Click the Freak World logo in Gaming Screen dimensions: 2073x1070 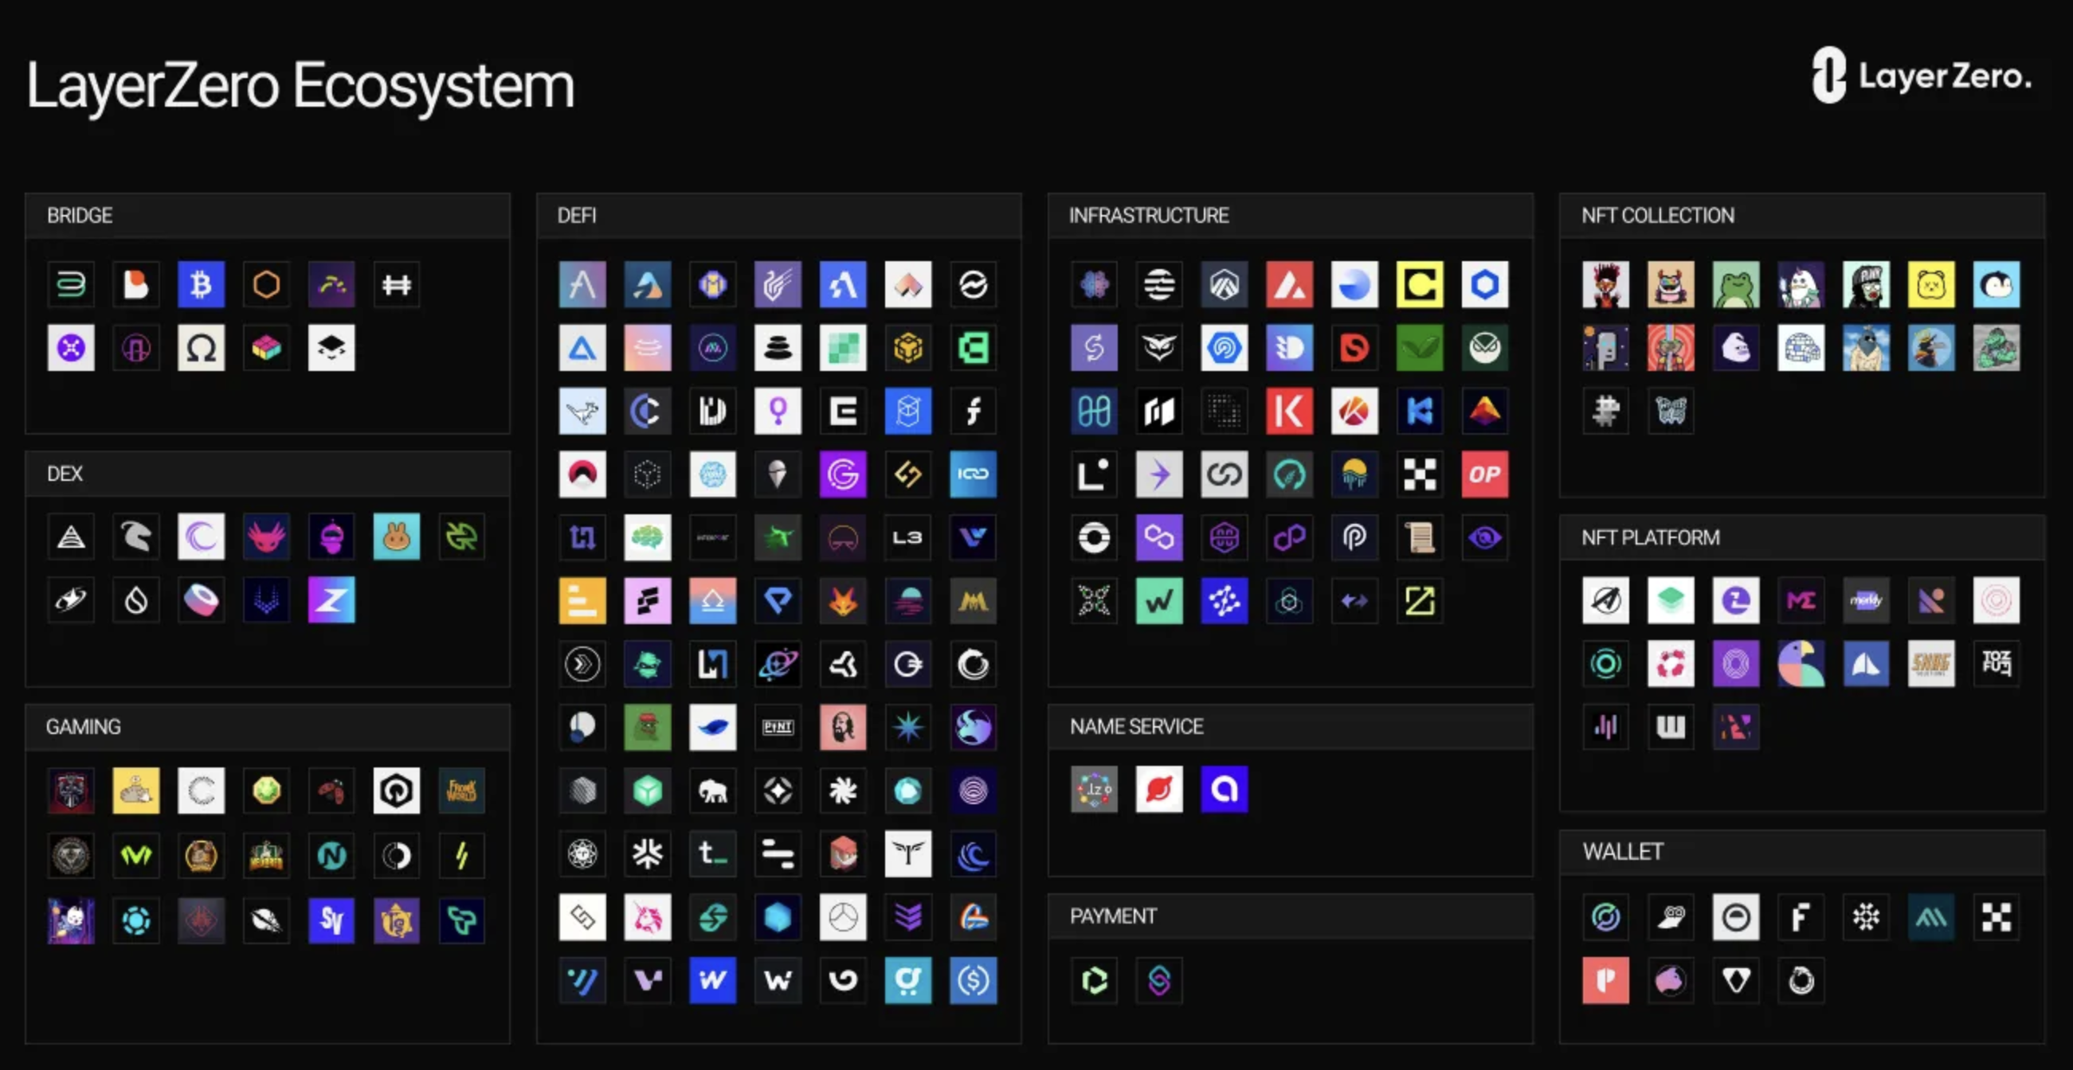coord(461,791)
